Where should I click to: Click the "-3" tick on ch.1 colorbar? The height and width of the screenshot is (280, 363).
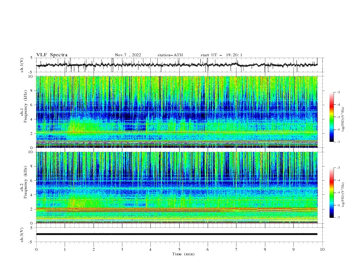click(x=338, y=92)
